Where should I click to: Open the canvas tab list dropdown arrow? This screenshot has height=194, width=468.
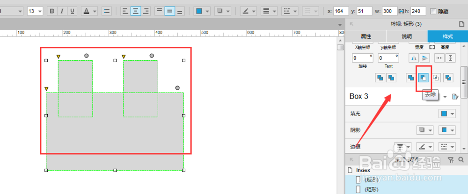coord(340,24)
